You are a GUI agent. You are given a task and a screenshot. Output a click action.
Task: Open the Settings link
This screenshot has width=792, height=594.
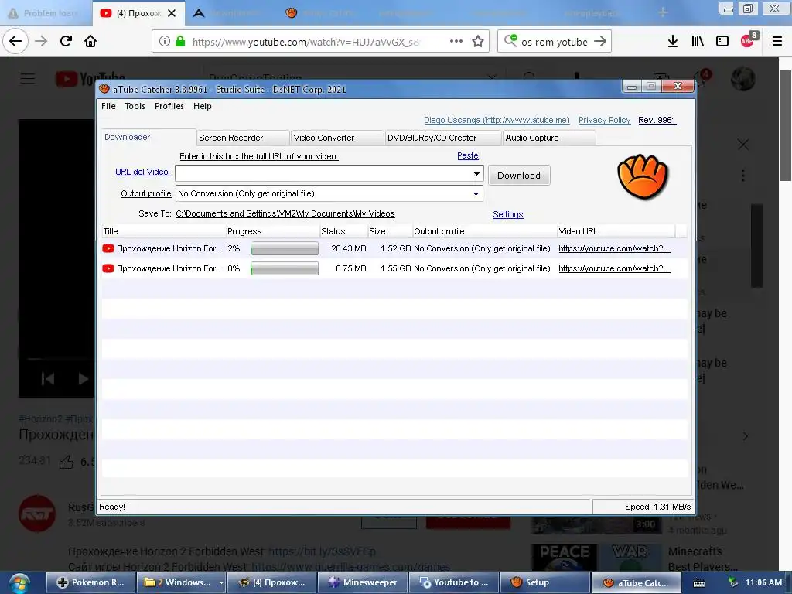507,214
